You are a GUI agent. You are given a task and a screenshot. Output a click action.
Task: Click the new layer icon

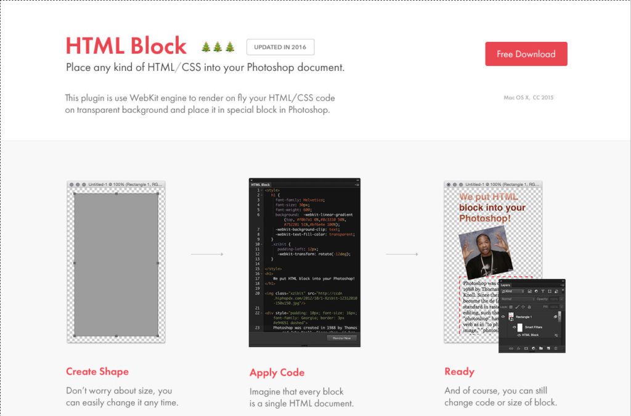(x=548, y=348)
